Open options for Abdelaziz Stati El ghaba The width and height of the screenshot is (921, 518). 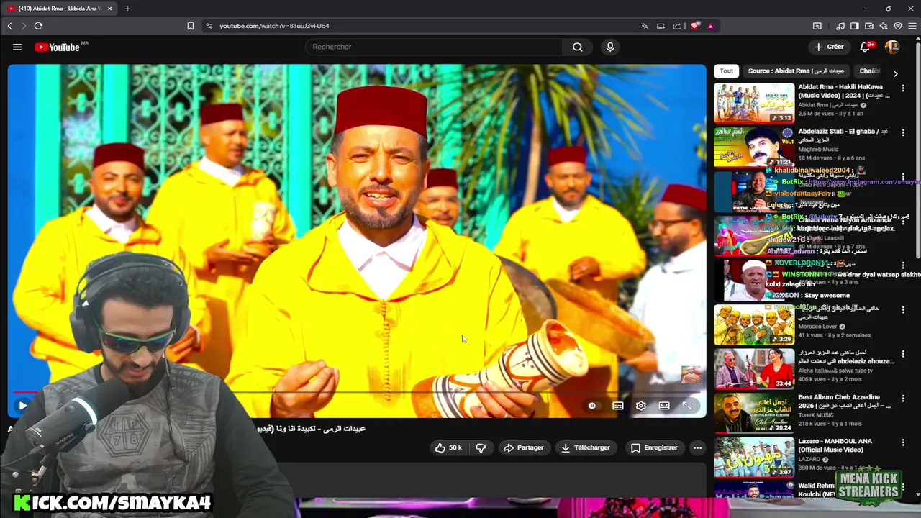[x=903, y=133]
